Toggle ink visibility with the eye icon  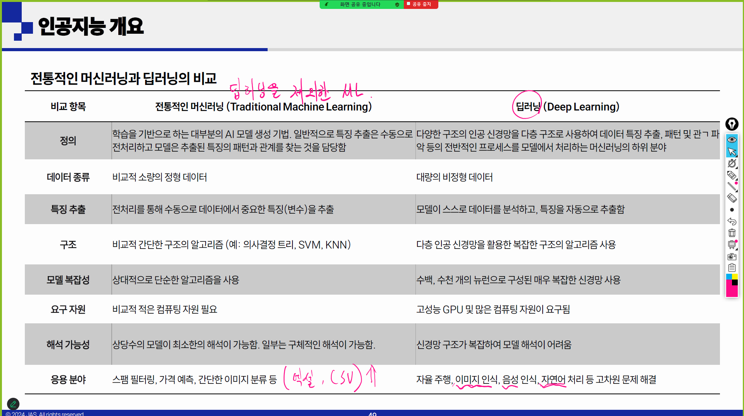732,140
